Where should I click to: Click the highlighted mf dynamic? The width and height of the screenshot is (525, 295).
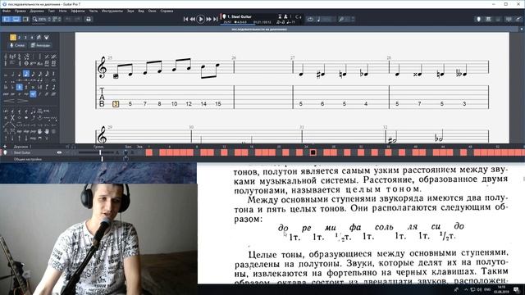click(33, 94)
